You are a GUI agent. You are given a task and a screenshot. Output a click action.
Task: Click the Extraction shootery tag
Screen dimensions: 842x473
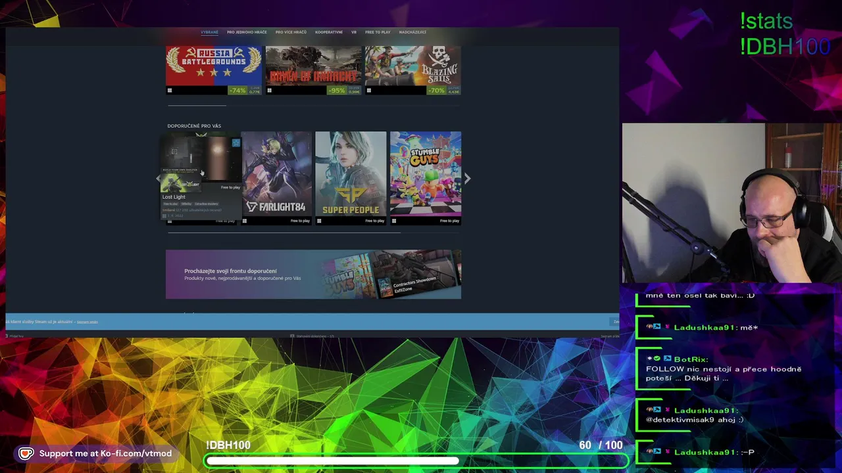coord(207,204)
